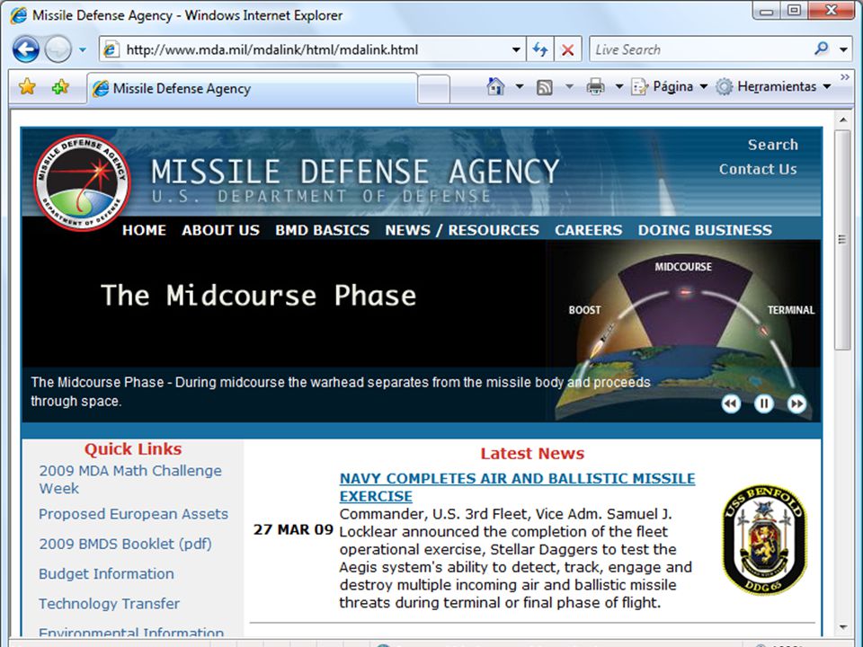The height and width of the screenshot is (647, 863).
Task: Select HOME in the site navigation
Action: pos(144,230)
